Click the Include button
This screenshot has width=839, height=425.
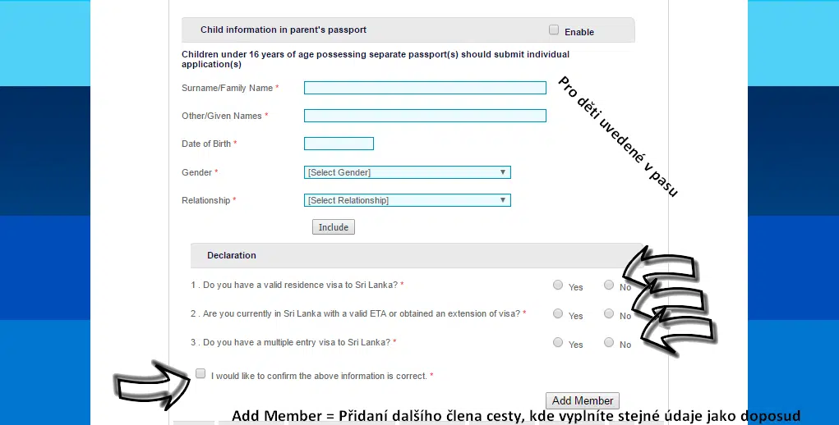(334, 227)
